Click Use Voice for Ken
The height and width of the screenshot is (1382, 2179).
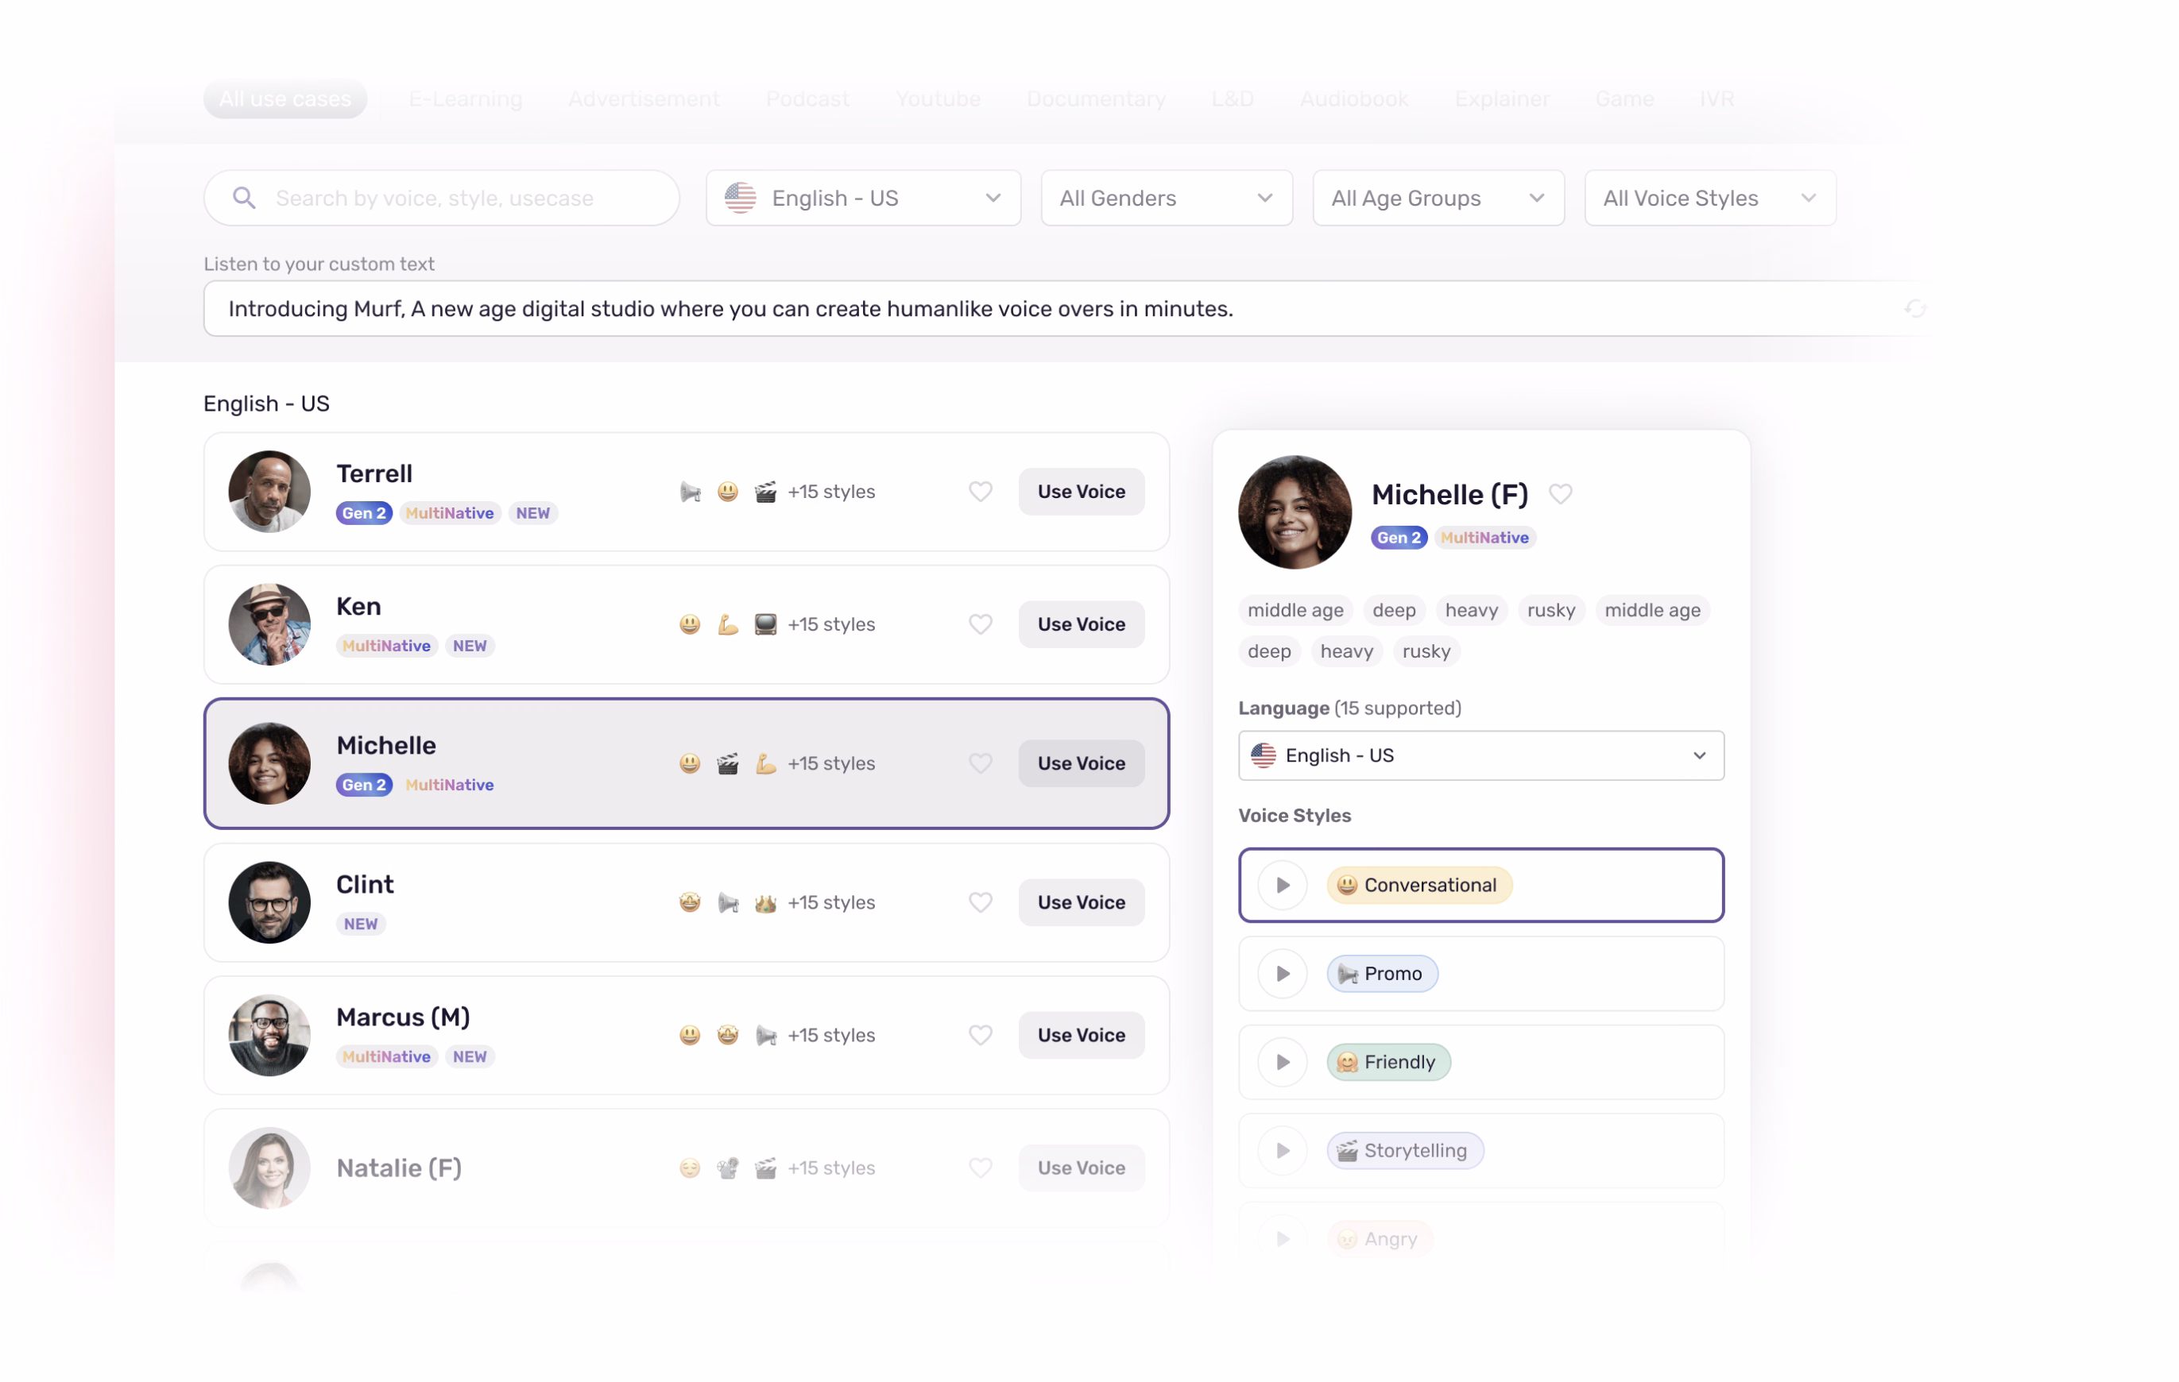[x=1081, y=624]
